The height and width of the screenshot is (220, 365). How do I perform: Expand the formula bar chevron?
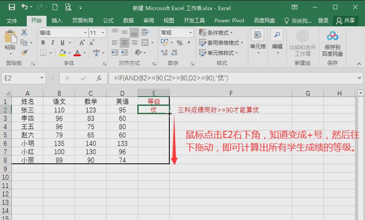(x=359, y=78)
